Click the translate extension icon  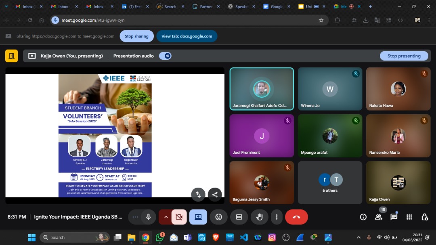coord(377,20)
